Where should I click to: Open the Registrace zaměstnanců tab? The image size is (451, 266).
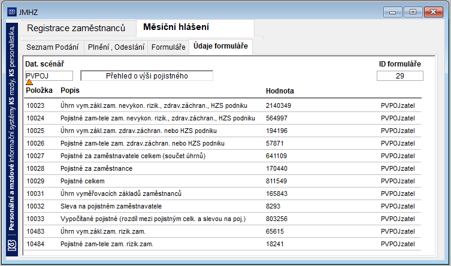[76, 28]
